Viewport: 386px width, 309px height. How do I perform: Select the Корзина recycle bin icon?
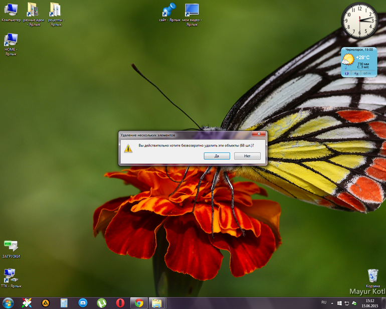[x=372, y=278]
